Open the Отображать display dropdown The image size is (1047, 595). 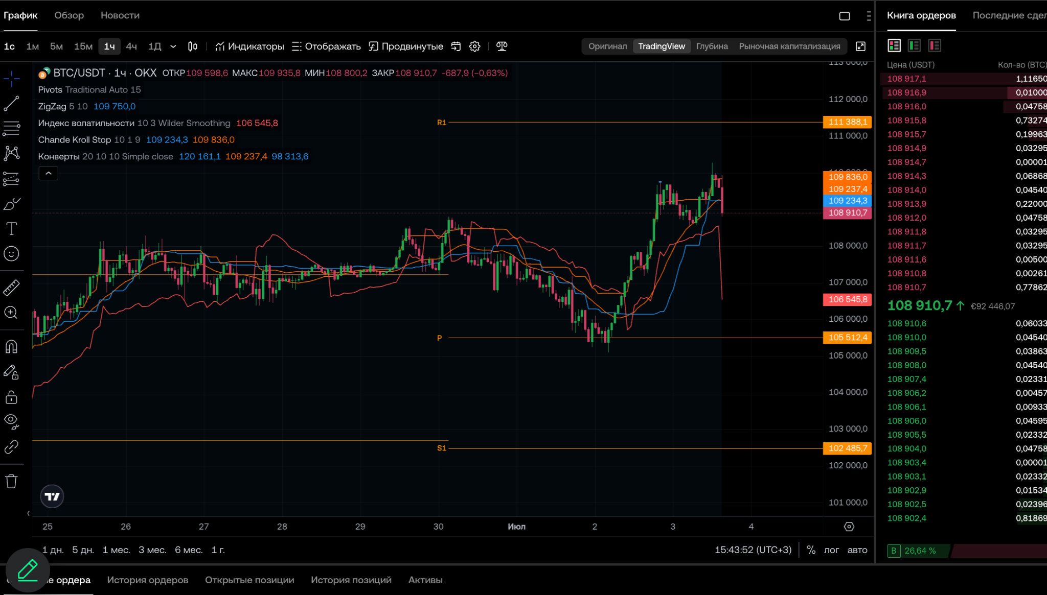pos(326,46)
